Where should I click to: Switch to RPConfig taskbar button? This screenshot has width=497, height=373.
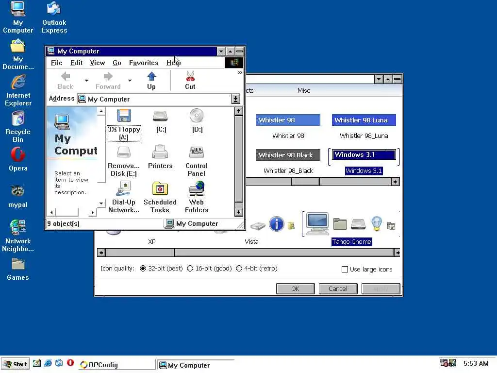(116, 365)
